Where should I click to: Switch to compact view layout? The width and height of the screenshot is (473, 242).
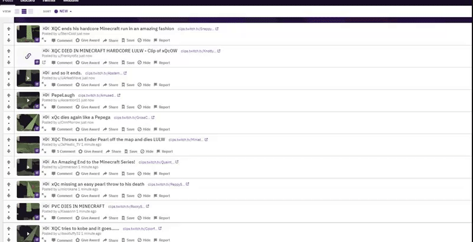[31, 11]
